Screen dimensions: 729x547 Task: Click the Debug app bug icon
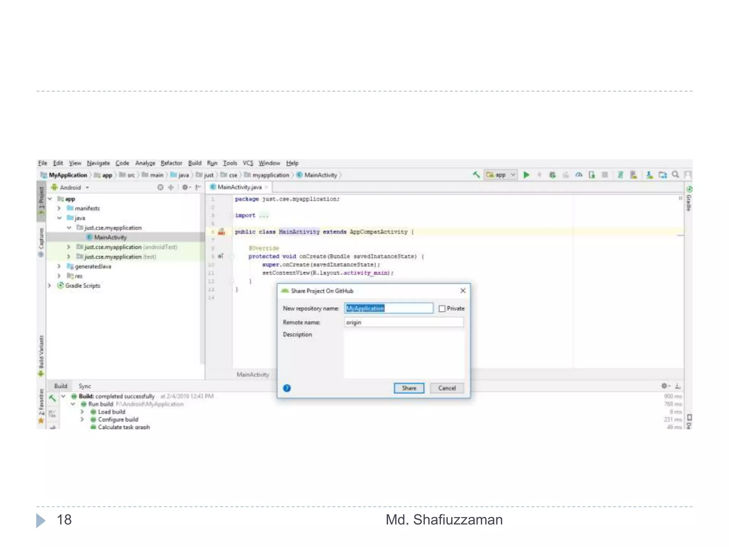[552, 175]
